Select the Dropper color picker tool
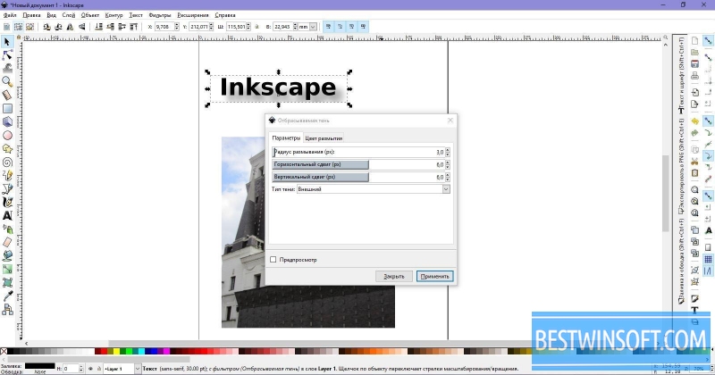This screenshot has height=375, width=715. pos(7,296)
